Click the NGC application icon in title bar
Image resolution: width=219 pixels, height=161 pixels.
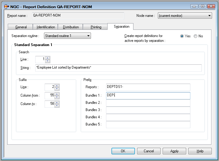[x=5, y=6]
